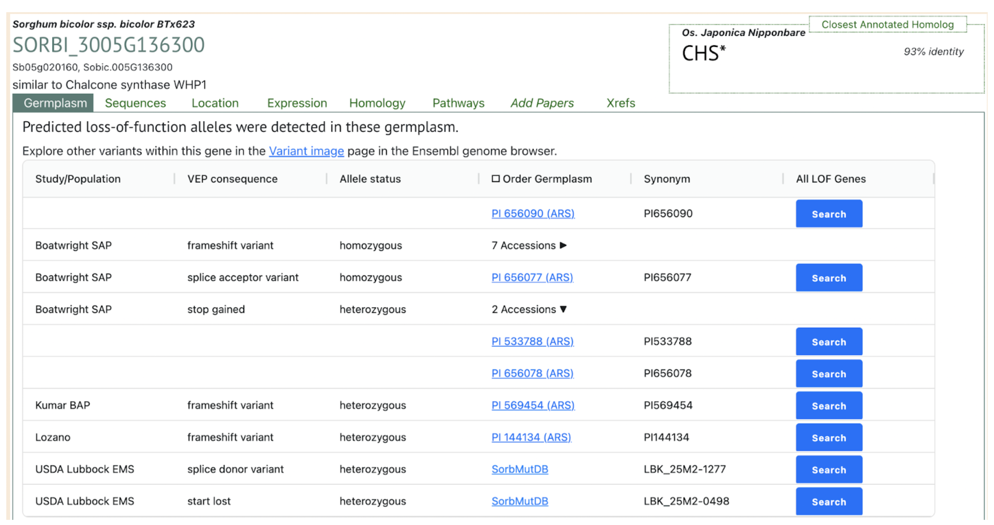Switch to the Germplasm tab
This screenshot has width=994, height=525.
(53, 103)
